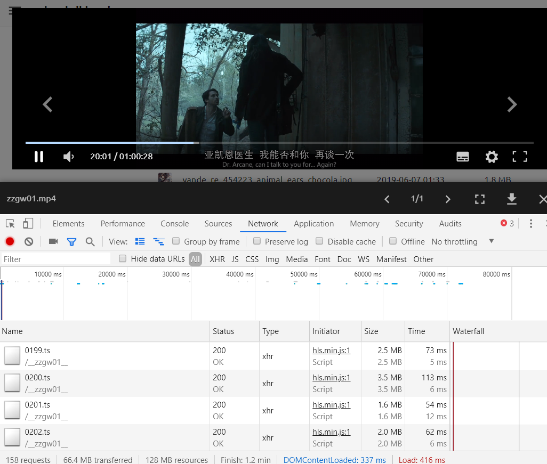Mute the video volume
547x464 pixels.
(x=68, y=157)
